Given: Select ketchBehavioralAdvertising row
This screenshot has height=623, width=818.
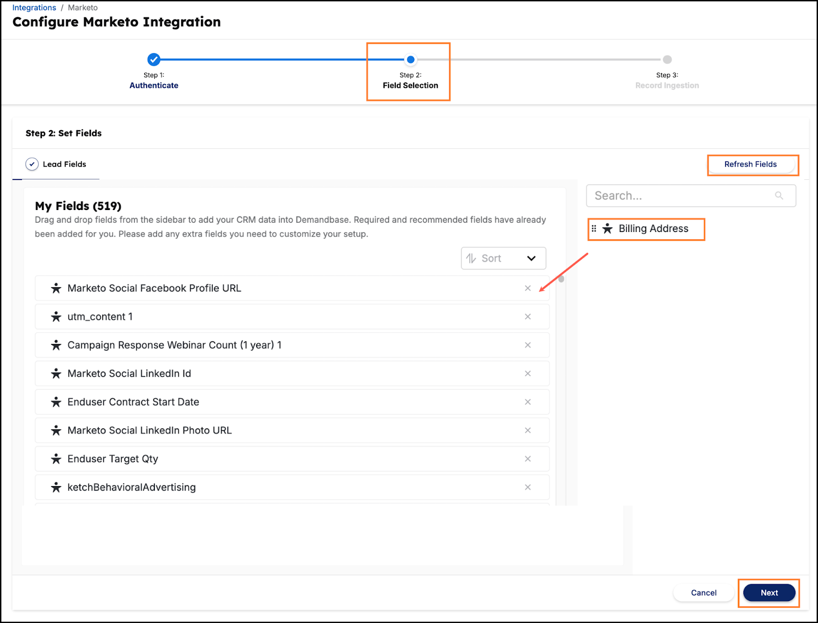Looking at the screenshot, I should (x=292, y=487).
